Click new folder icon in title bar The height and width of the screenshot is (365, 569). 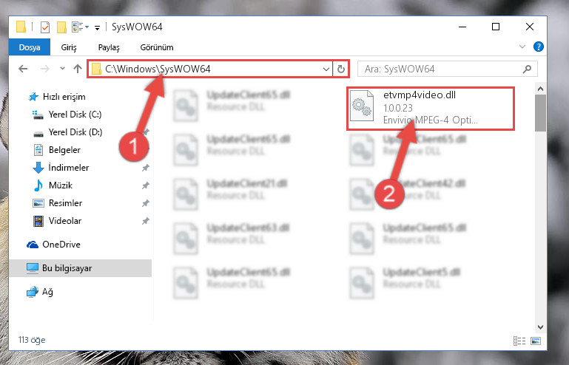click(x=61, y=27)
